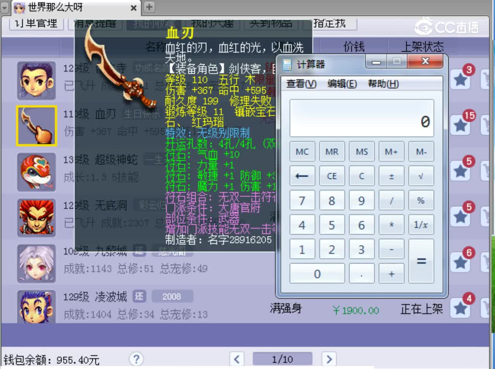Click calculator digit 5

coord(332,225)
